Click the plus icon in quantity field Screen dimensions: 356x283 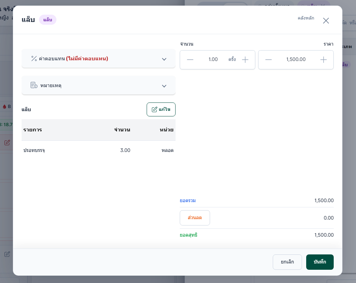pos(245,60)
